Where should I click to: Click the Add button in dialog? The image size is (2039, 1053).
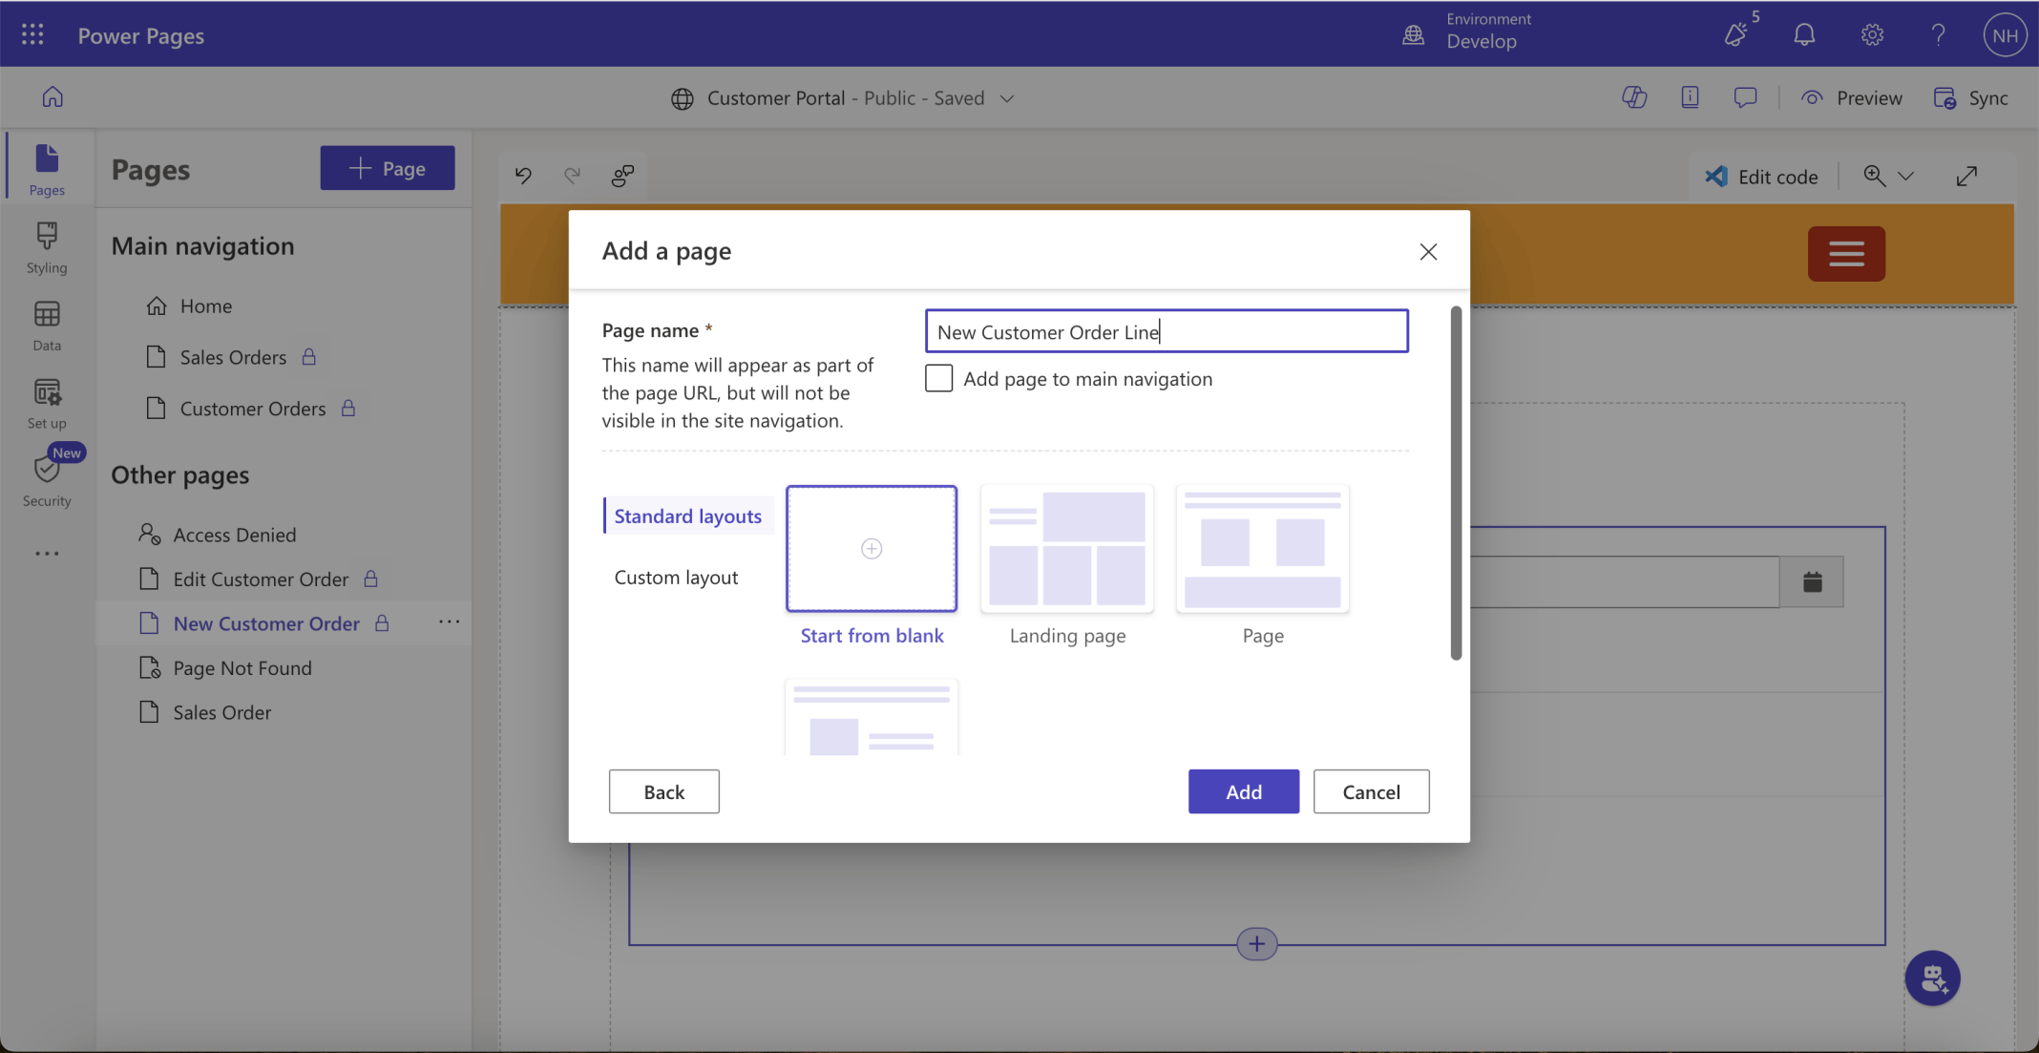[1243, 791]
